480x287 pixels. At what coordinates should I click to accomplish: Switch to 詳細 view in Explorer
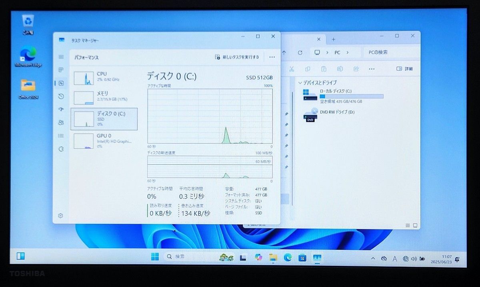point(404,69)
